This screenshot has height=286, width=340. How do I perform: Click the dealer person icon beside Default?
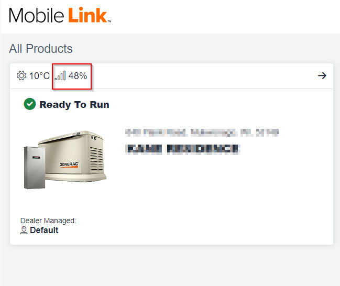click(24, 230)
